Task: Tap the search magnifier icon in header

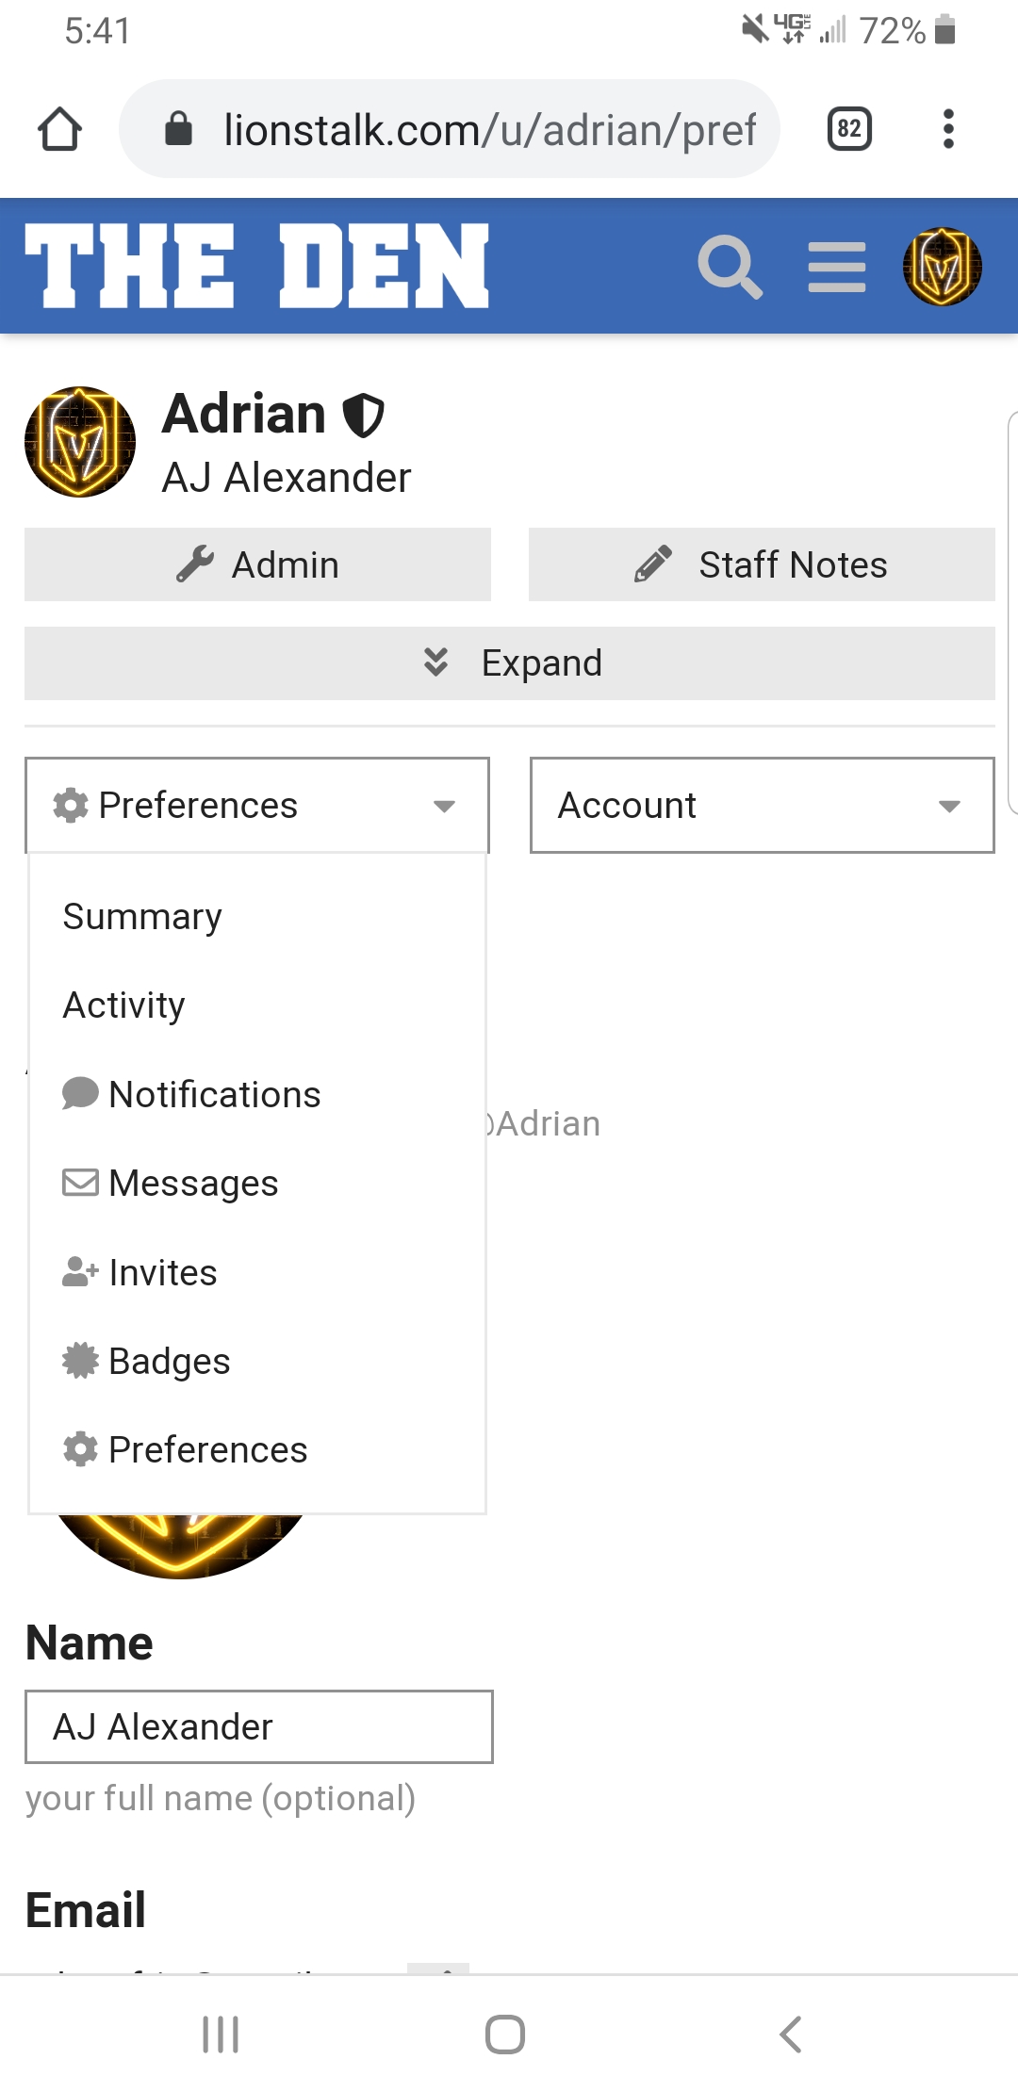Action: [x=730, y=268]
